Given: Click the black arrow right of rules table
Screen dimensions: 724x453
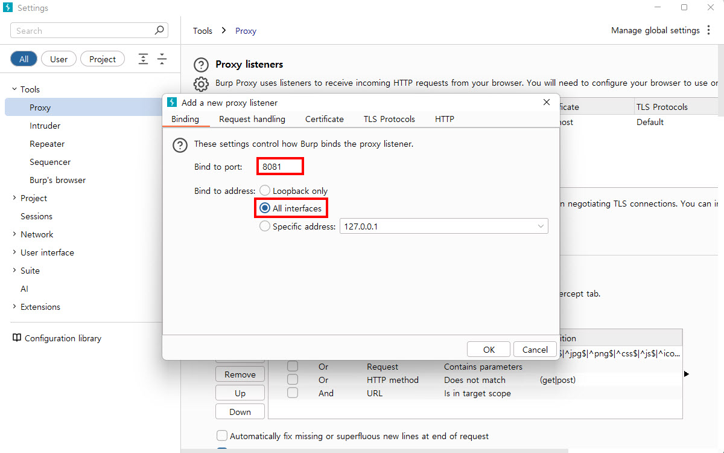Looking at the screenshot, I should pyautogui.click(x=686, y=374).
